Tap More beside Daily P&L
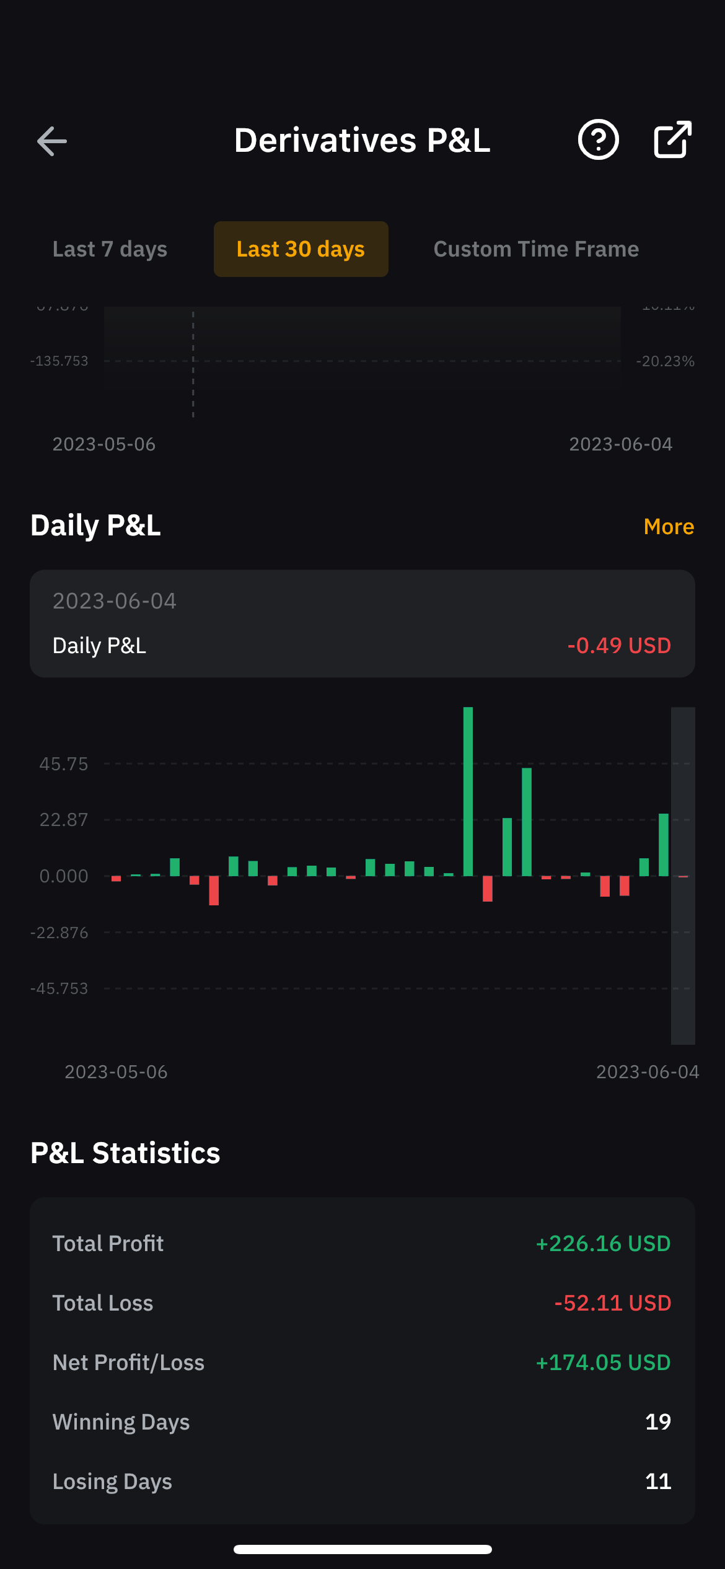Viewport: 725px width, 1569px height. 669,527
